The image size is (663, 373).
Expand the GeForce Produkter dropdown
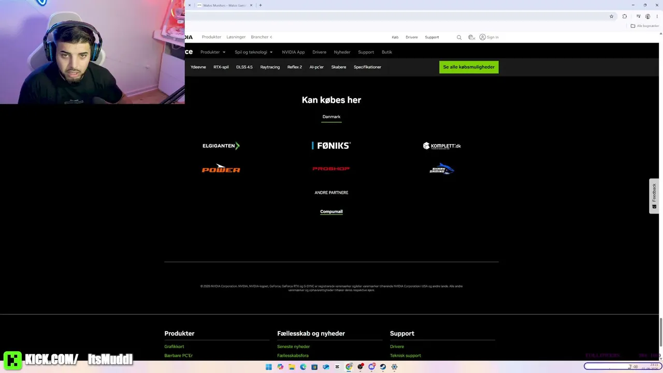[213, 52]
